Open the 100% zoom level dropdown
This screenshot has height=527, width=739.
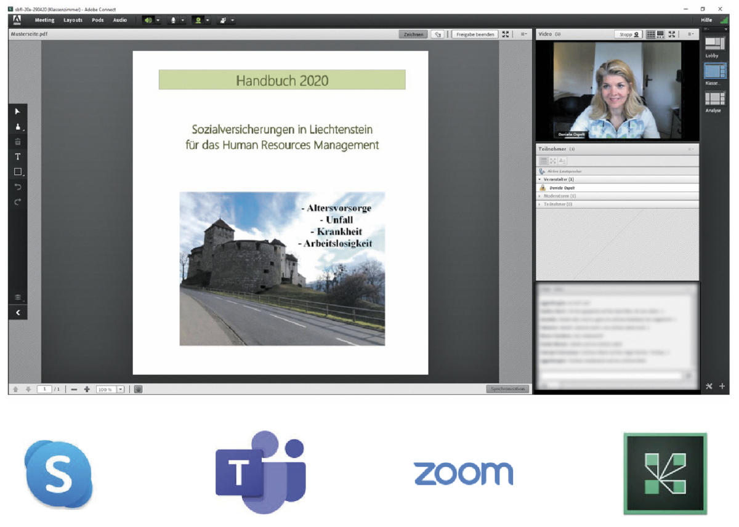[x=121, y=389]
